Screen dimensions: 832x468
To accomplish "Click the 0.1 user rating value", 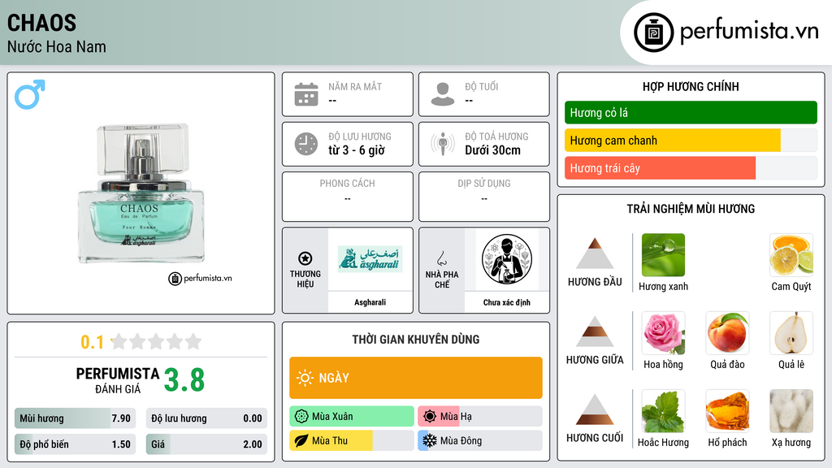I will (x=92, y=342).
